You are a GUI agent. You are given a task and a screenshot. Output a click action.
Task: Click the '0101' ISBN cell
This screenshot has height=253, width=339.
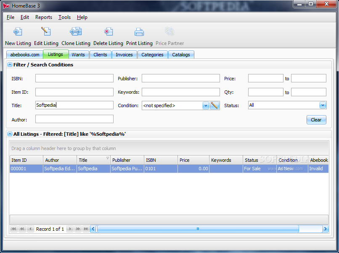click(161, 169)
